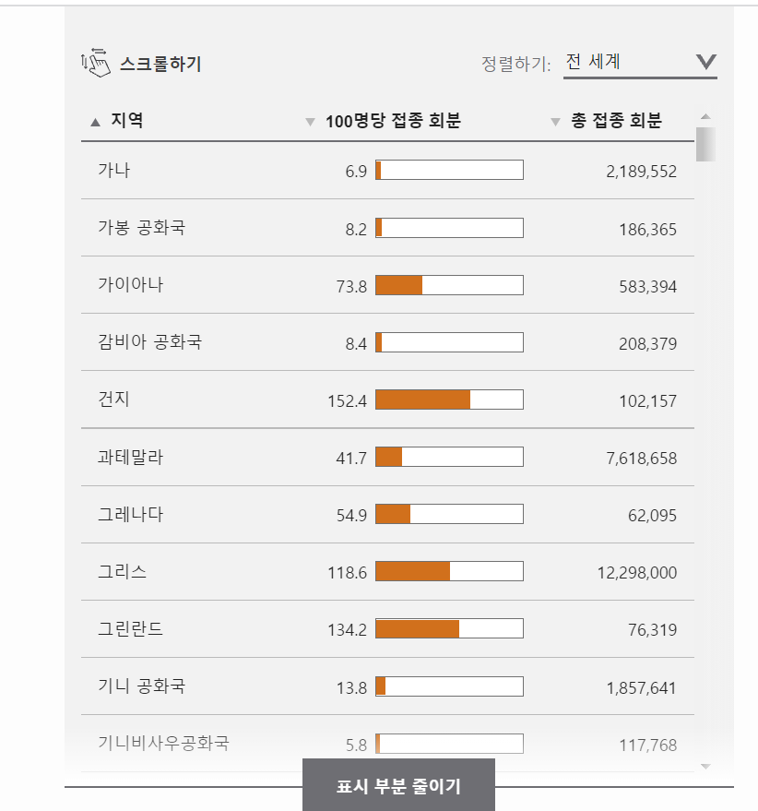Select the orange bar for 건지

(422, 399)
